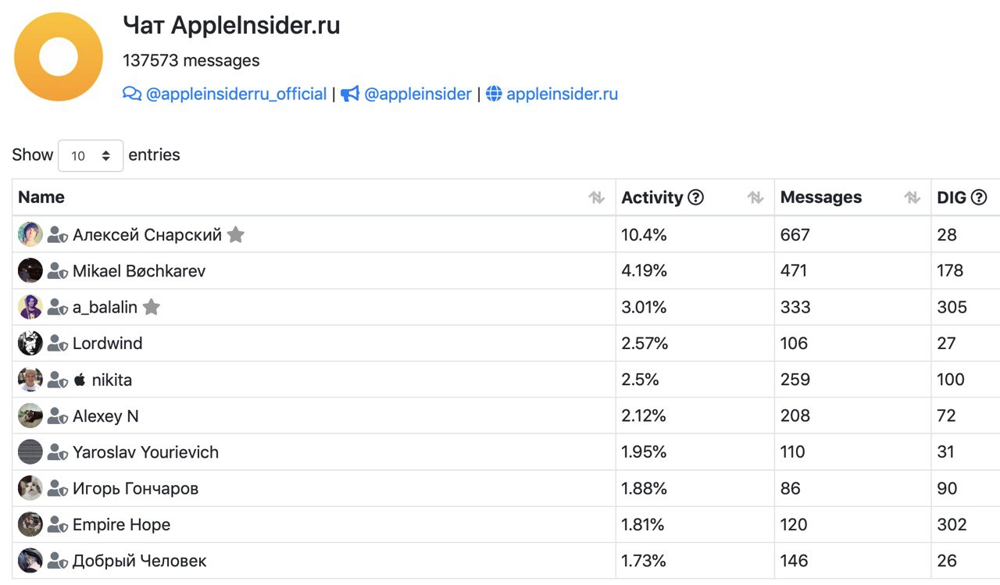Click the star icon beside a_balalin

(152, 307)
